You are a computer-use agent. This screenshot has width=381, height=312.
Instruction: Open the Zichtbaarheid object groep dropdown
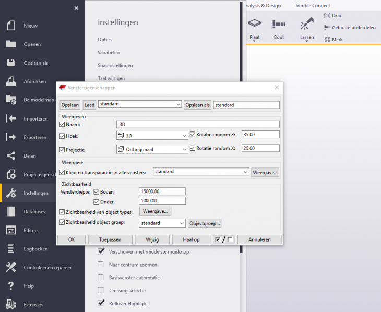click(162, 223)
